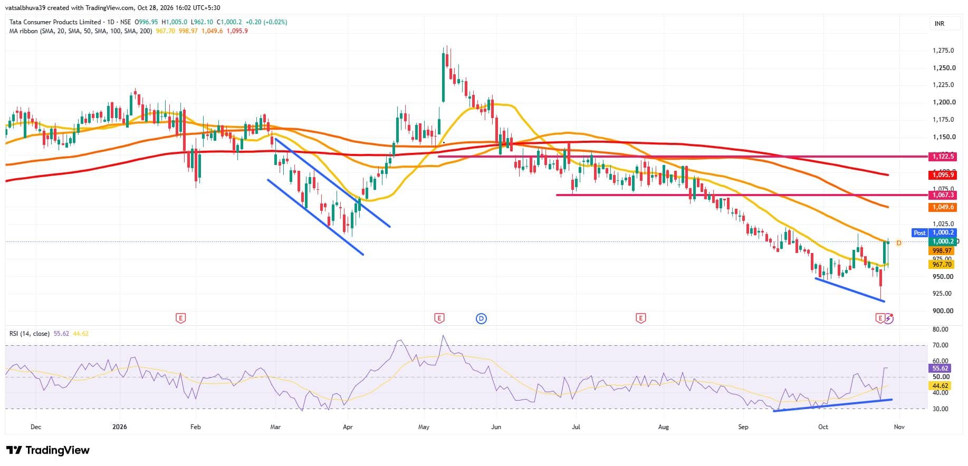Click the red 1,095.9 price-axis label
The height and width of the screenshot is (466, 968).
(x=943, y=175)
